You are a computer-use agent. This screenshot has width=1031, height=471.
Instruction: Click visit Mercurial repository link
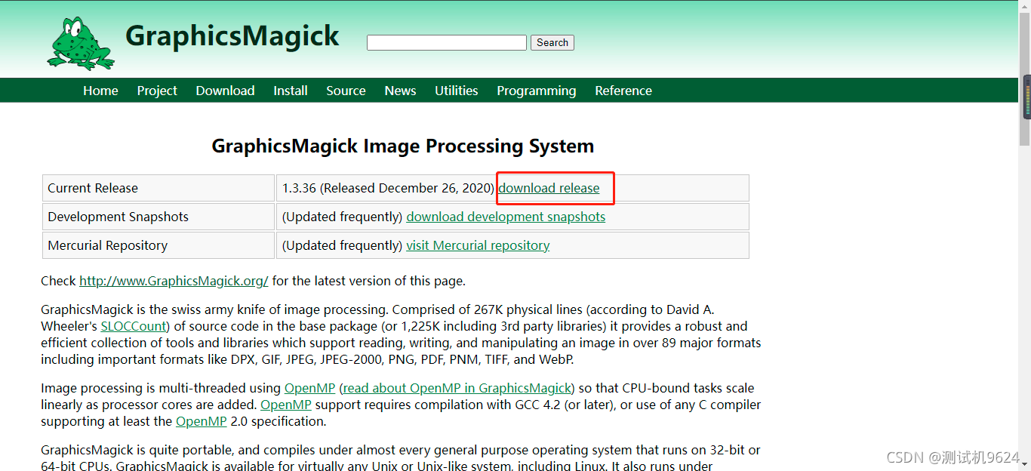coord(478,245)
